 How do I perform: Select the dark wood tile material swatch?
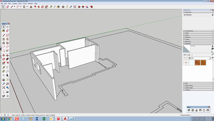[x=198, y=63]
